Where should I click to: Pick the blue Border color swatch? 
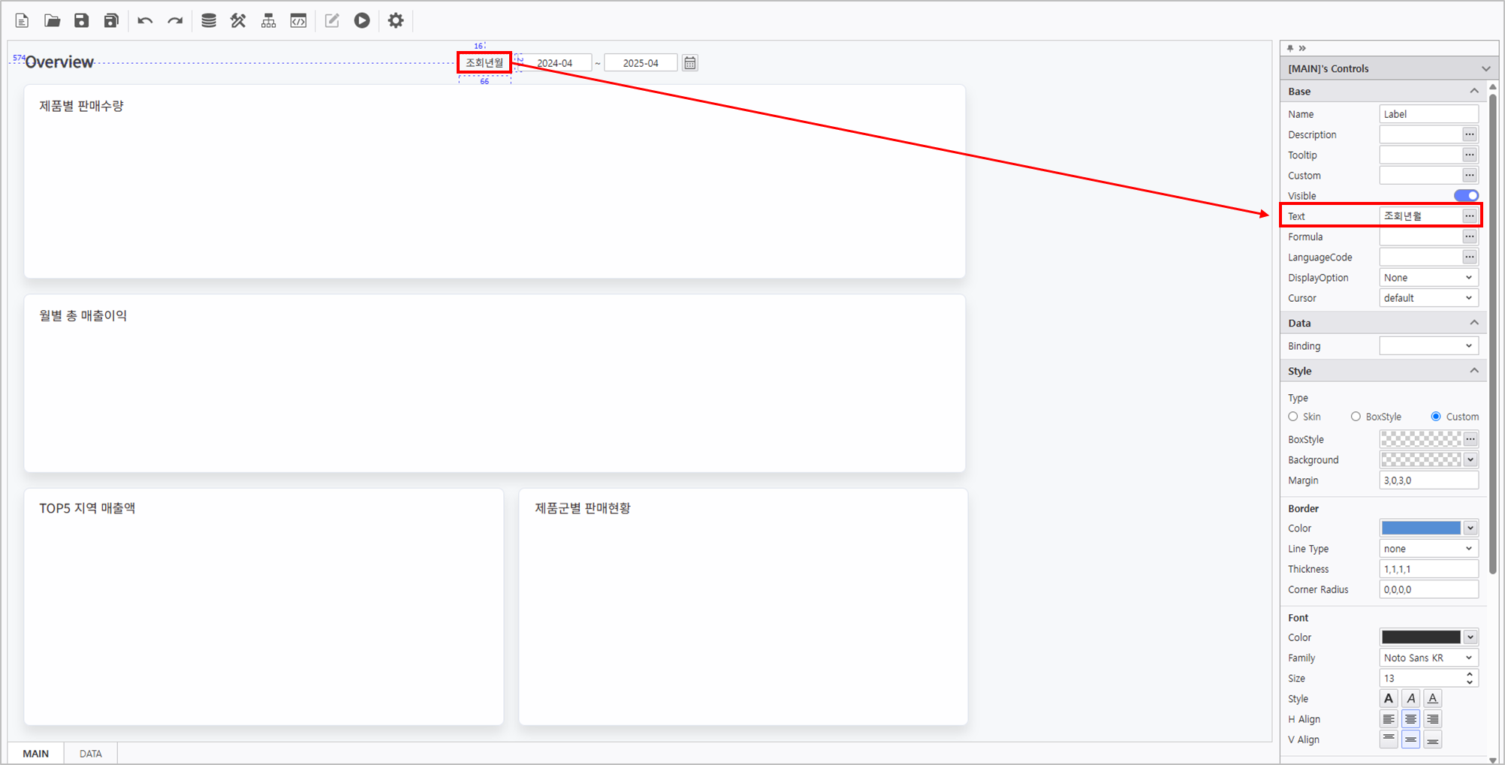tap(1421, 529)
